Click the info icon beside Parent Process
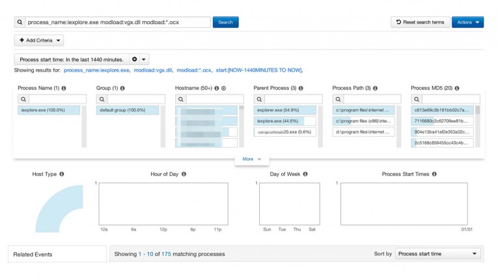 click(x=301, y=88)
